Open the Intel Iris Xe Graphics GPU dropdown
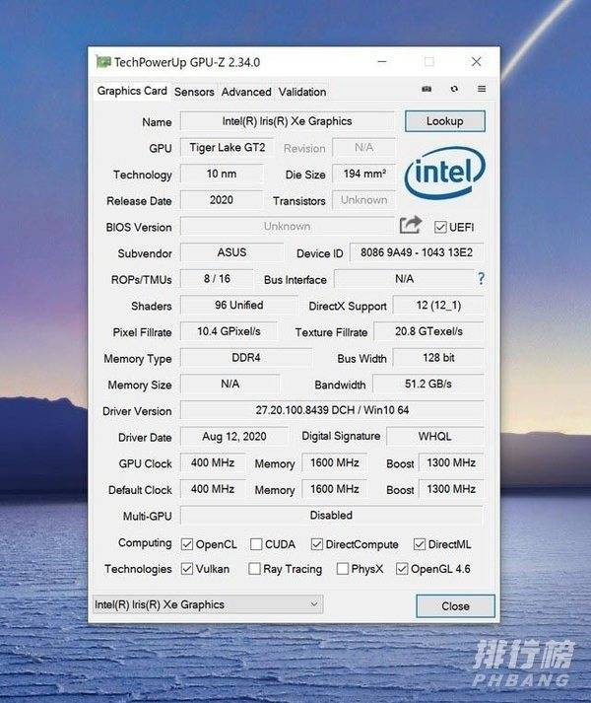 [x=208, y=604]
